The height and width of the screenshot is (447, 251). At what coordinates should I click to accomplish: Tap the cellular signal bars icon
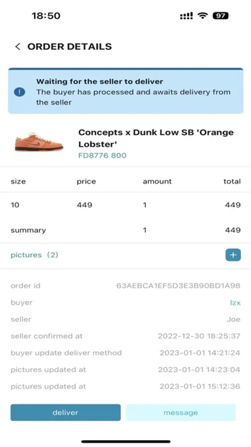coord(187,16)
